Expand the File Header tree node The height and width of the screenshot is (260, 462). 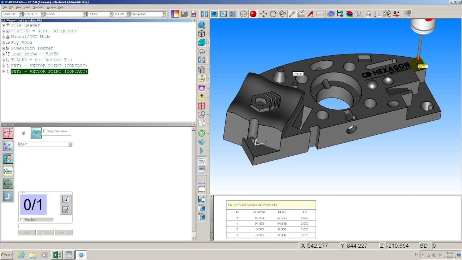[x=3, y=25]
